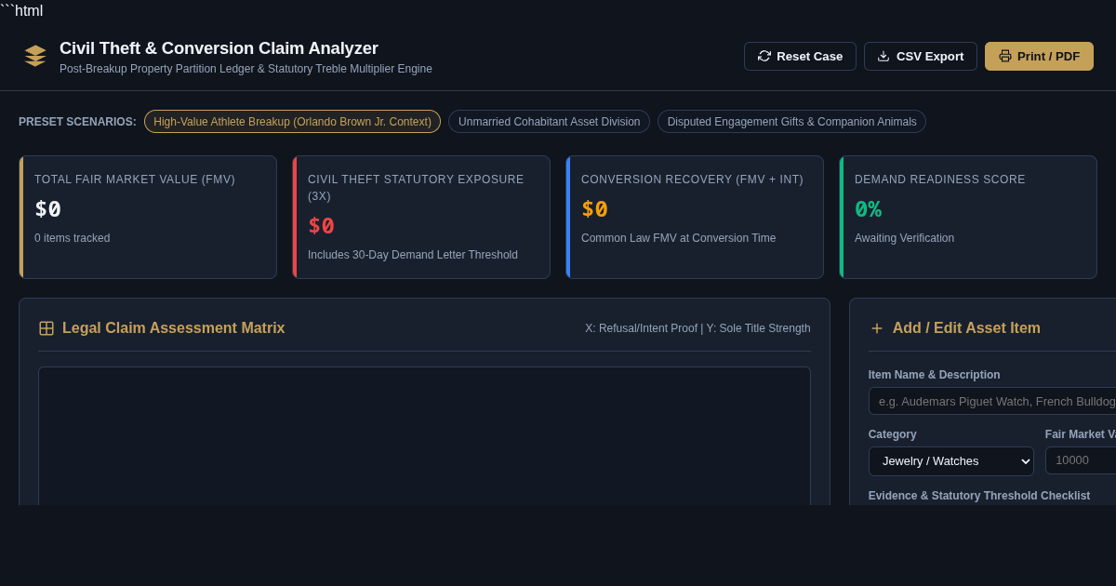Viewport: 1116px width, 586px height.
Task: Choose Unmarried Cohabitant Asset Division preset
Action: point(549,122)
